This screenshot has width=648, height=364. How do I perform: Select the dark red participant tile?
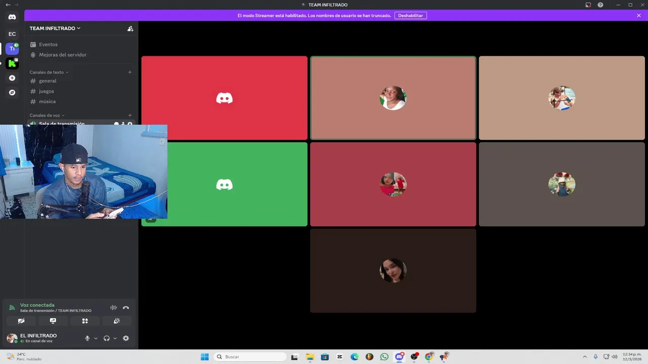click(x=393, y=184)
